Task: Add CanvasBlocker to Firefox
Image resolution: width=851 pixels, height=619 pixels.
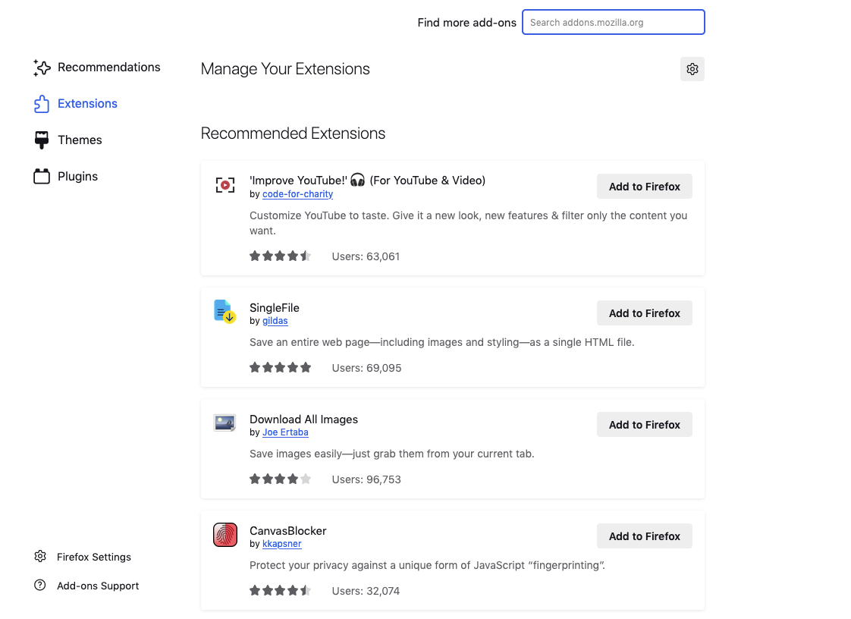Action: click(x=644, y=536)
